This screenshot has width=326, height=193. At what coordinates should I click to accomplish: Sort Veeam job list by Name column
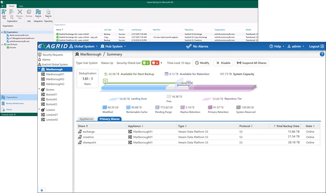[60, 30]
